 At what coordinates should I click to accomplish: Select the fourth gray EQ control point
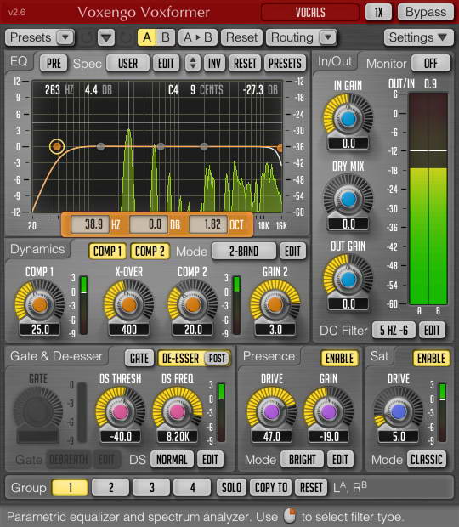pyautogui.click(x=204, y=146)
